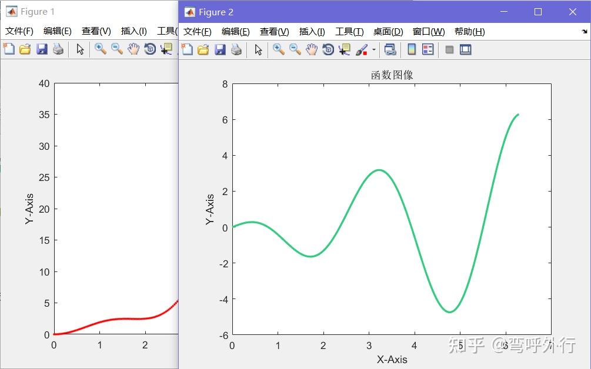591x369 pixels.
Task: Open 桌面(D) menu in Figure 2
Action: tap(388, 32)
